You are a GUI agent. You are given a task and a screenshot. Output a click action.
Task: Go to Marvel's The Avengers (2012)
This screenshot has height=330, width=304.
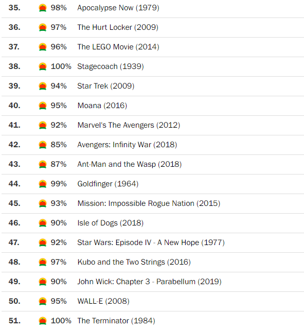[x=129, y=125]
